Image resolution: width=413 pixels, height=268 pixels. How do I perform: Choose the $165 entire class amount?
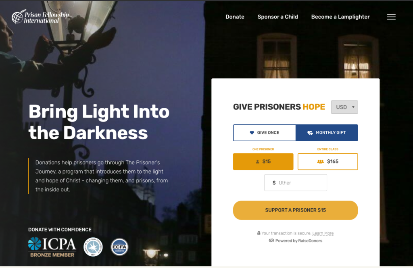[327, 161]
